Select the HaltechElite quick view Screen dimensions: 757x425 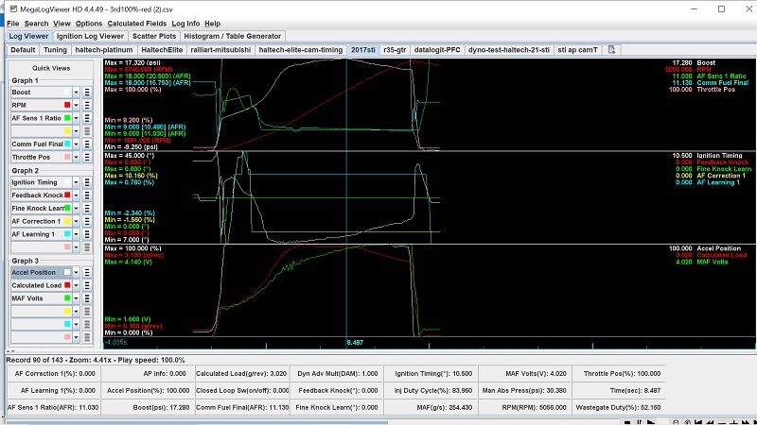click(162, 50)
